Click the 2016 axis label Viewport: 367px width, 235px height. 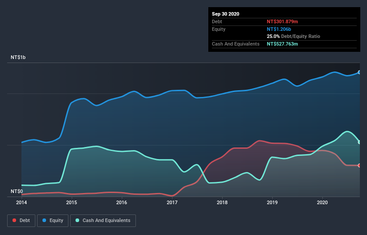point(122,202)
